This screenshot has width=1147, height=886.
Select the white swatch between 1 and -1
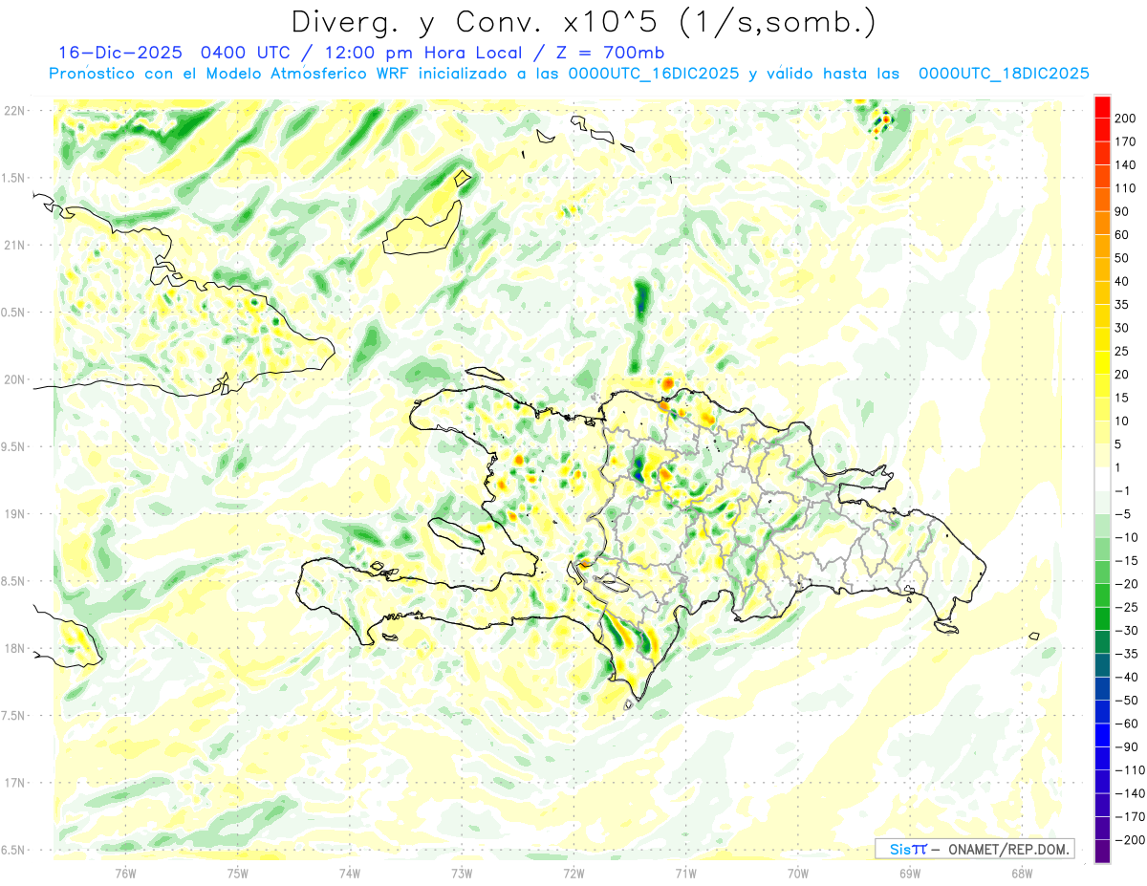(x=1102, y=479)
